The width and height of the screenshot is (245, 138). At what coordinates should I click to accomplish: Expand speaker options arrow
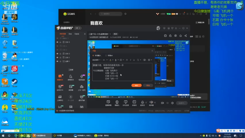click(155, 102)
